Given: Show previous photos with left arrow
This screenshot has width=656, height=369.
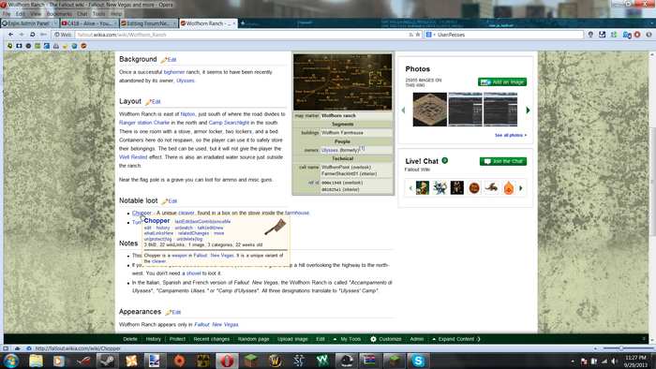Looking at the screenshot, I should tap(403, 111).
